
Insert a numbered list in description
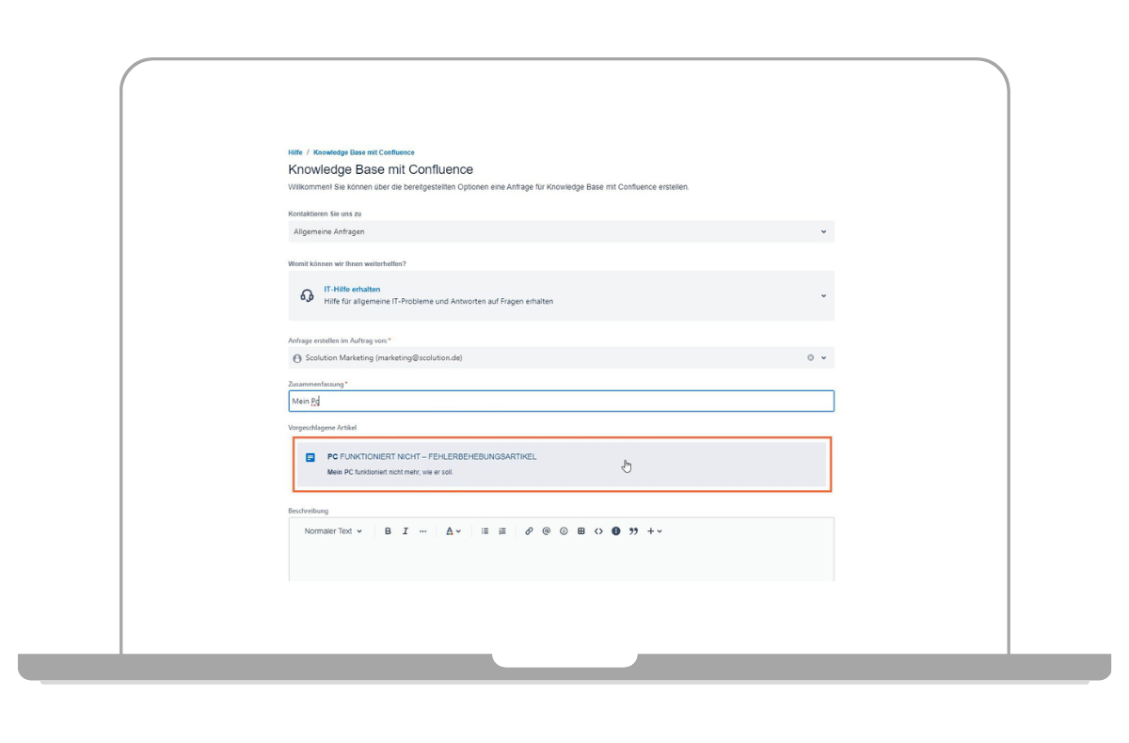click(x=502, y=531)
